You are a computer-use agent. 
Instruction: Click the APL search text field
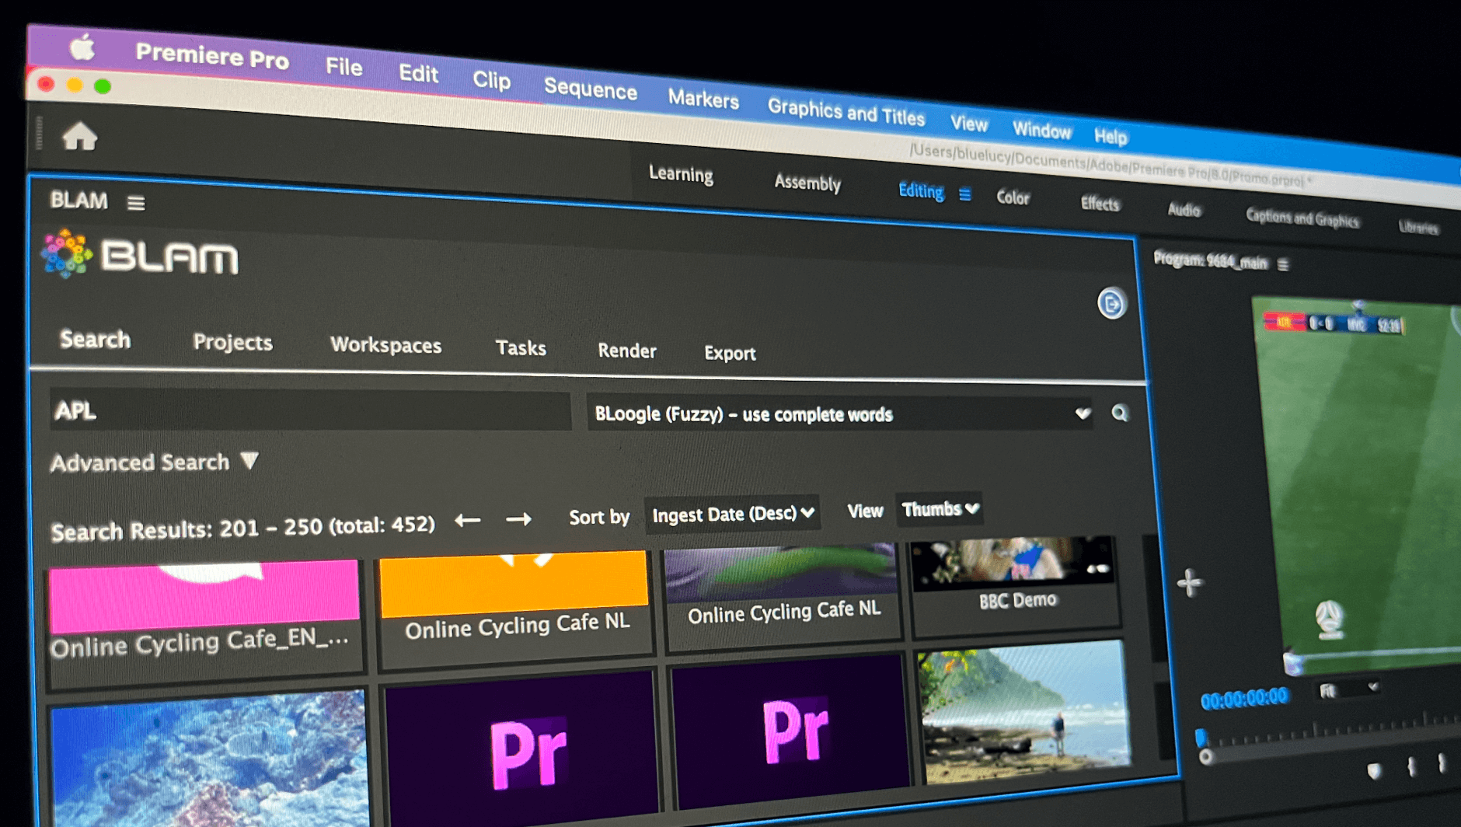pyautogui.click(x=309, y=410)
